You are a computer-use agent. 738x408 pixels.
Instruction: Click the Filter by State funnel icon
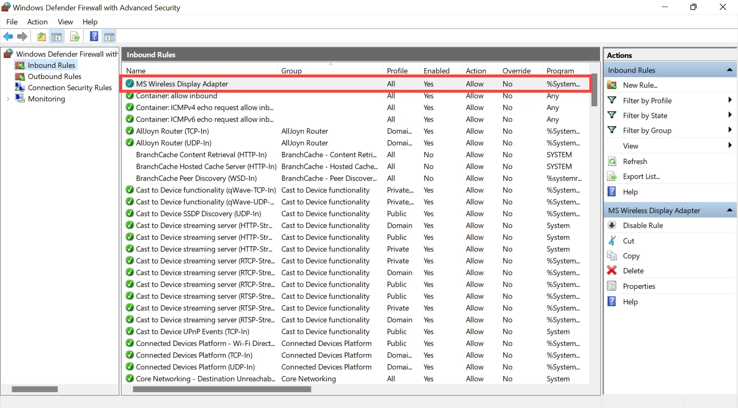point(612,115)
